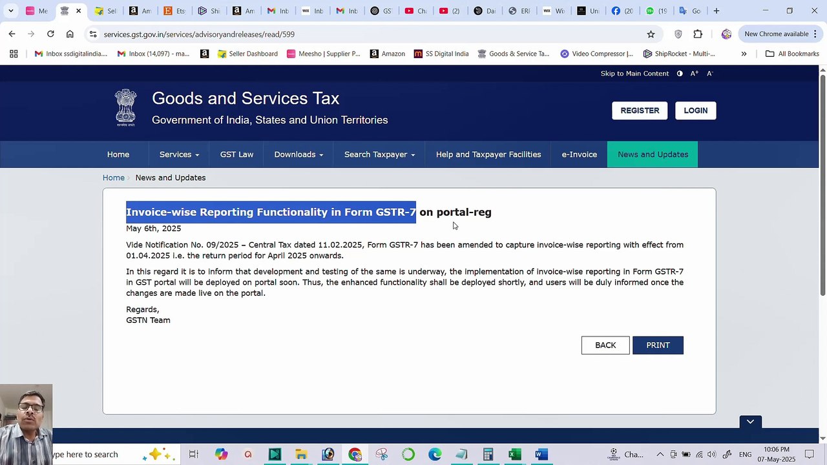Open the Snipping Tool taskbar icon
The width and height of the screenshot is (827, 465).
381,455
